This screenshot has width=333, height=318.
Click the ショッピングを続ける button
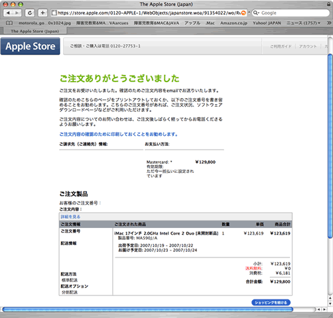271,303
